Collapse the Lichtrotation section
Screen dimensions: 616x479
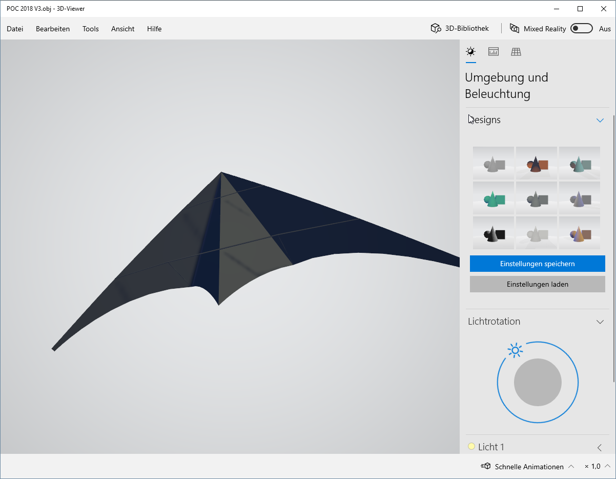coord(600,322)
